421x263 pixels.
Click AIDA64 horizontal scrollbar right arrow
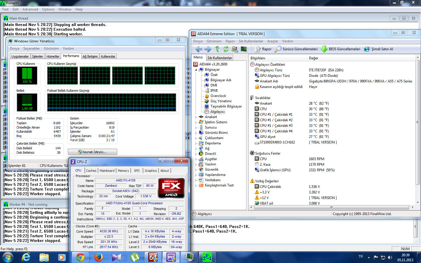pyautogui.click(x=413, y=207)
